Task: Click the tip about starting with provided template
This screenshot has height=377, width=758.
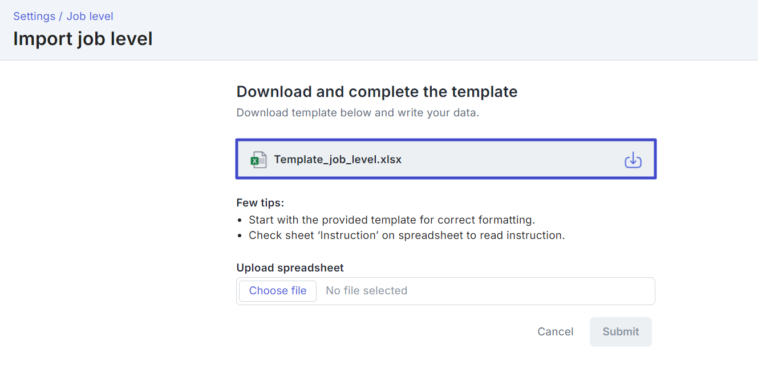Action: point(392,220)
